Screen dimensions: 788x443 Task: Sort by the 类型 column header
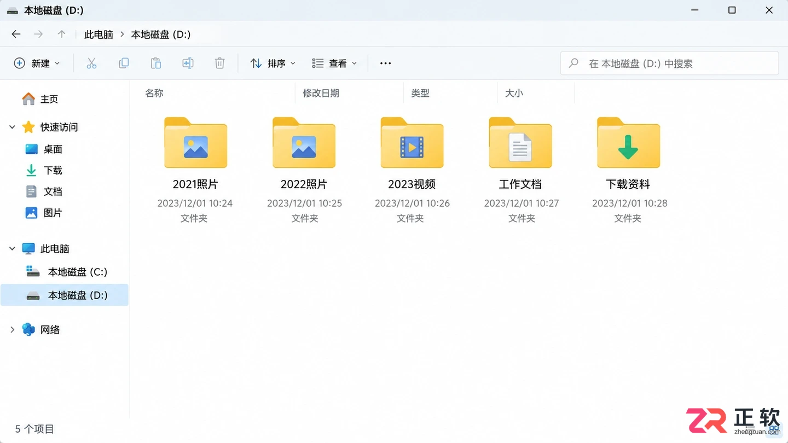pyautogui.click(x=420, y=93)
